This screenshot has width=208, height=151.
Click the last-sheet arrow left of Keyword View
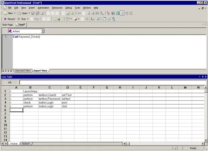(x=11, y=71)
